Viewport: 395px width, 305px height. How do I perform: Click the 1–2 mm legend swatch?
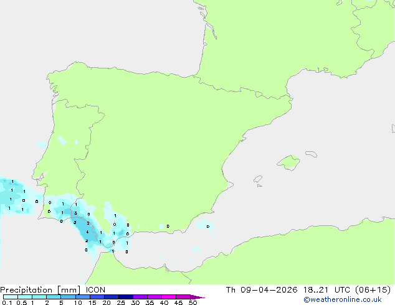pyautogui.click(x=39, y=297)
